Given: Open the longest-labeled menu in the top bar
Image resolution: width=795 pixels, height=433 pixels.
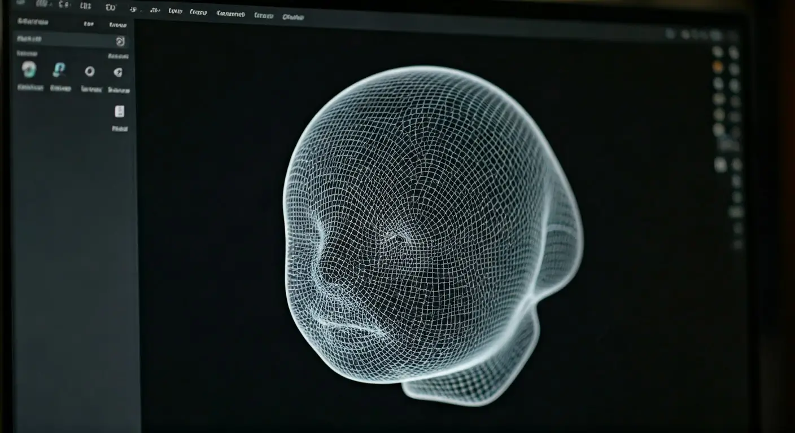Looking at the screenshot, I should pos(230,14).
